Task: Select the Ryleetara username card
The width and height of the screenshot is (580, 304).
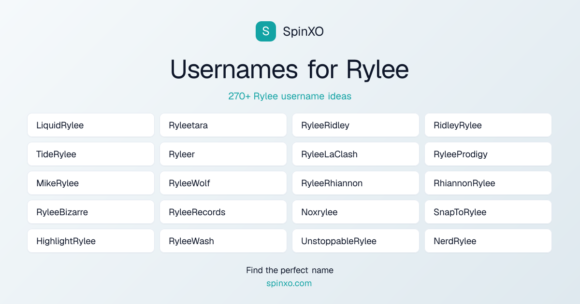Action: coord(223,125)
